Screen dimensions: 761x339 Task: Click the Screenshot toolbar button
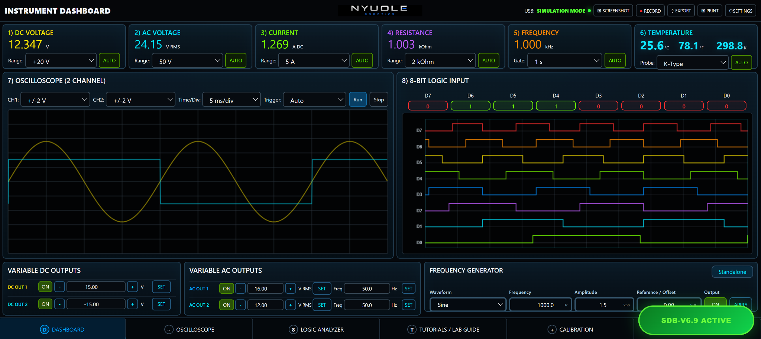613,11
